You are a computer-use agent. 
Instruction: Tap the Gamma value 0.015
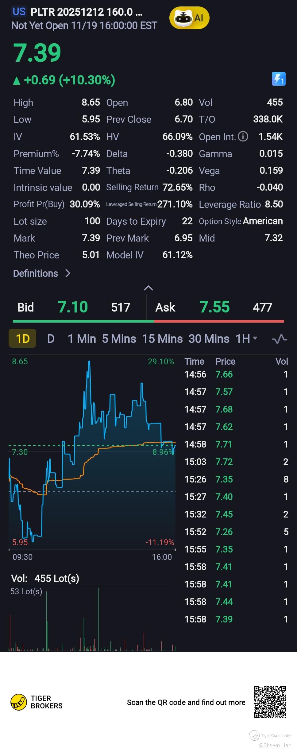pos(271,153)
